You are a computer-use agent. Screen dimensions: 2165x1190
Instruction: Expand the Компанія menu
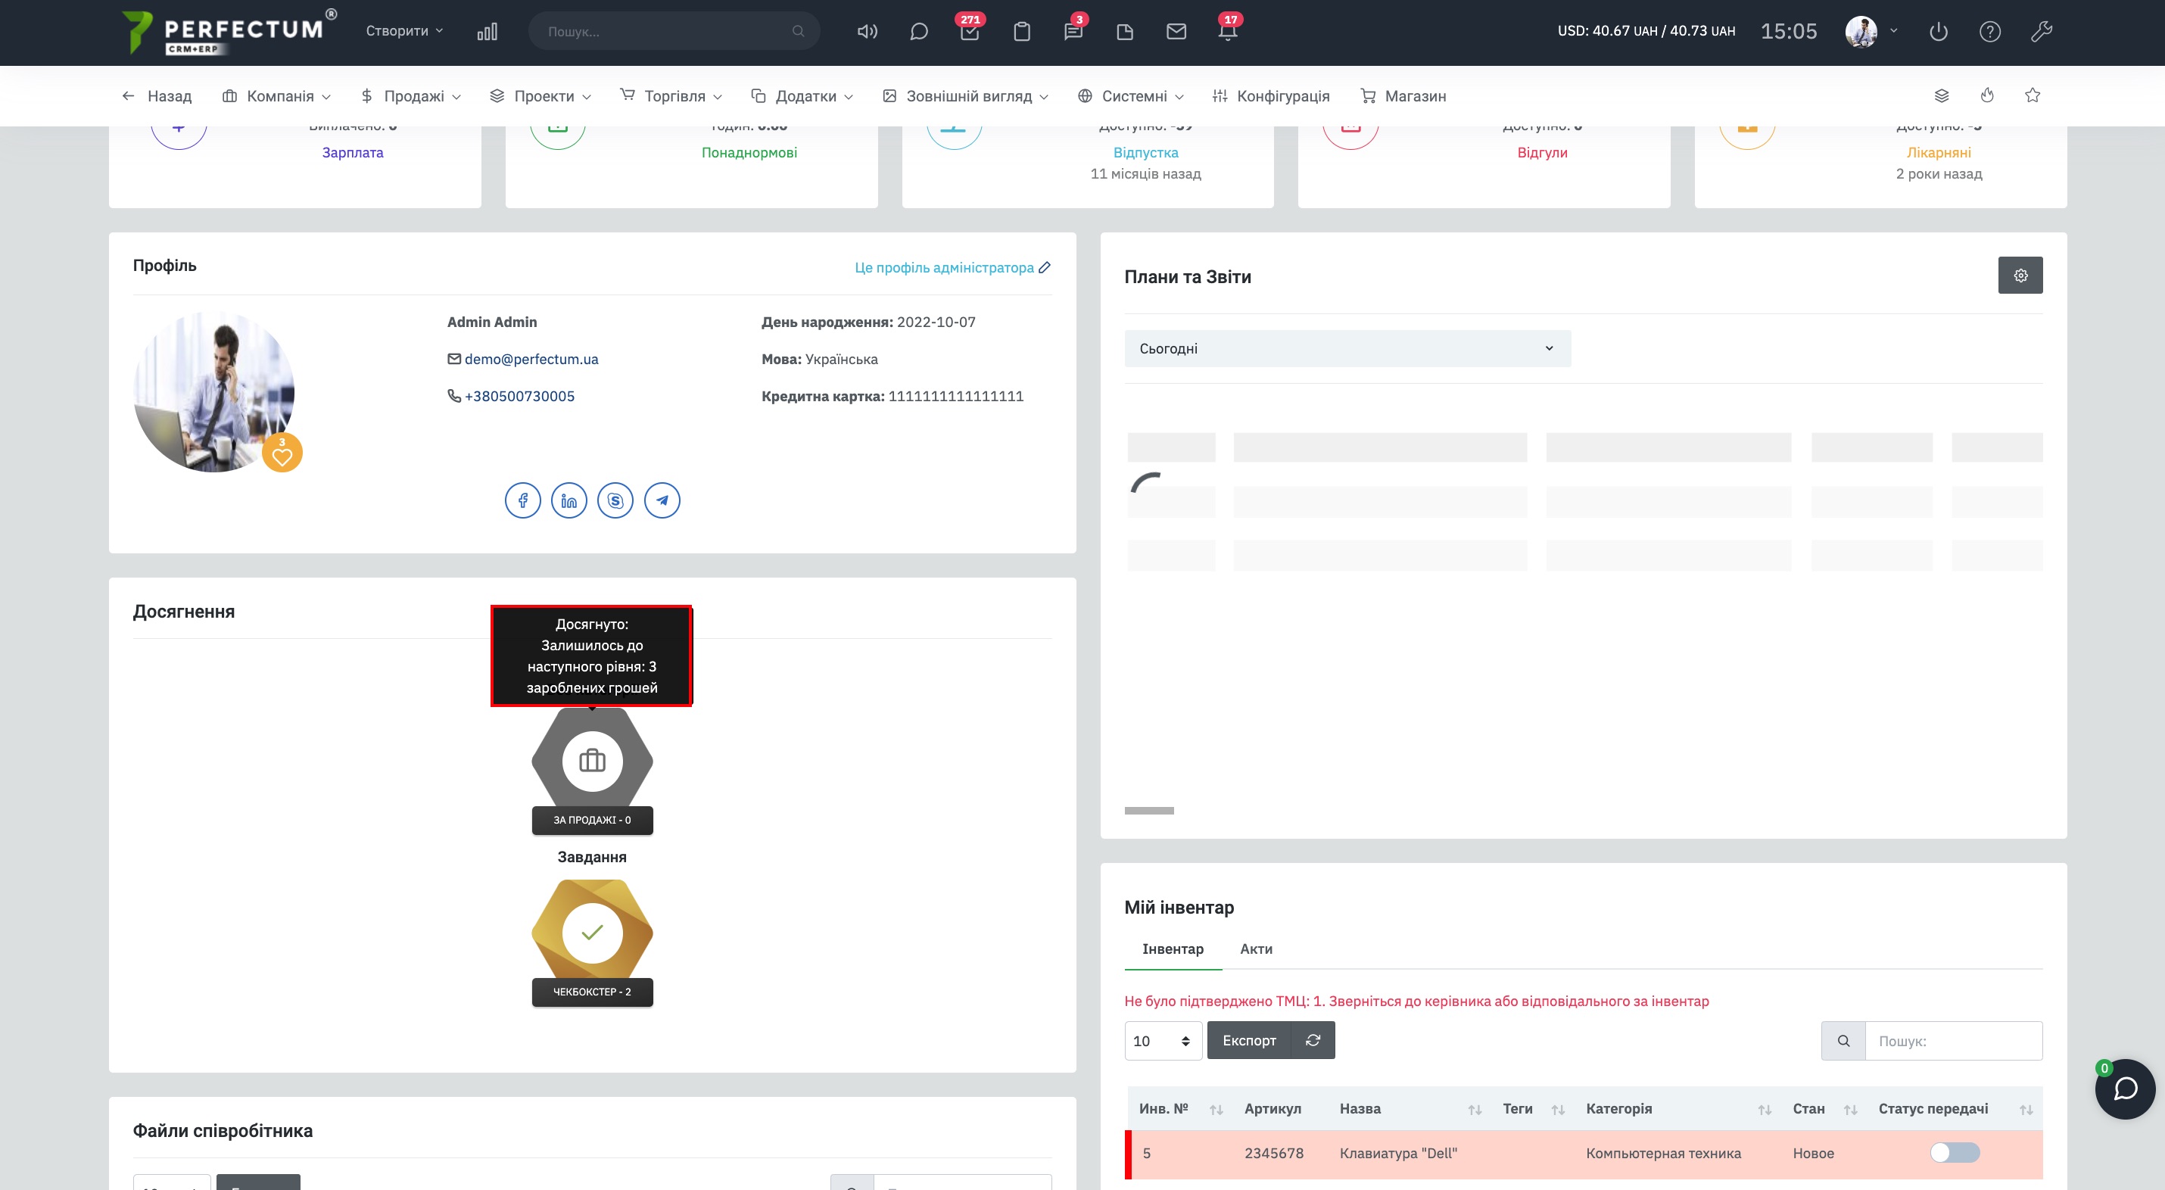point(276,96)
